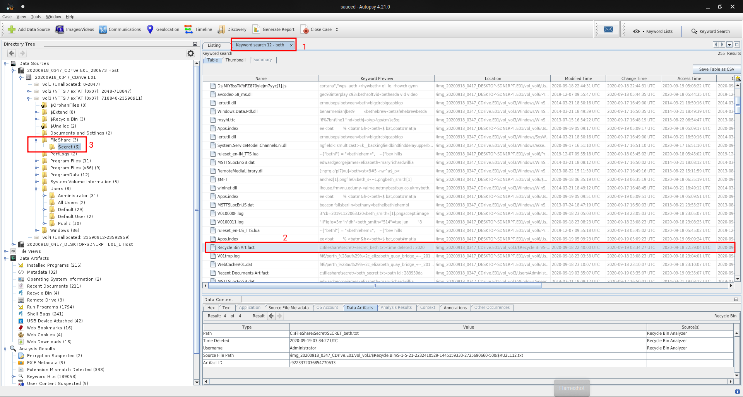Collapse the Users folder node
The width and height of the screenshot is (743, 397).
pos(36,189)
